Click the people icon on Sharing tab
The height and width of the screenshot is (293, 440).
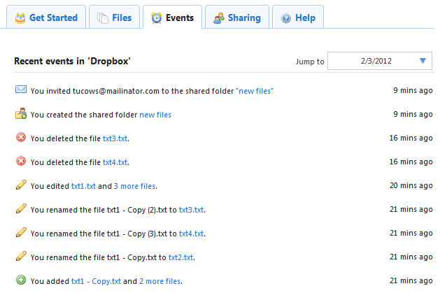(x=219, y=18)
